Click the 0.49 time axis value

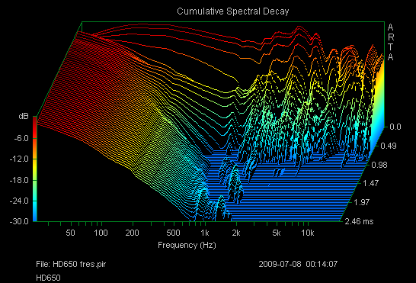[x=389, y=146]
